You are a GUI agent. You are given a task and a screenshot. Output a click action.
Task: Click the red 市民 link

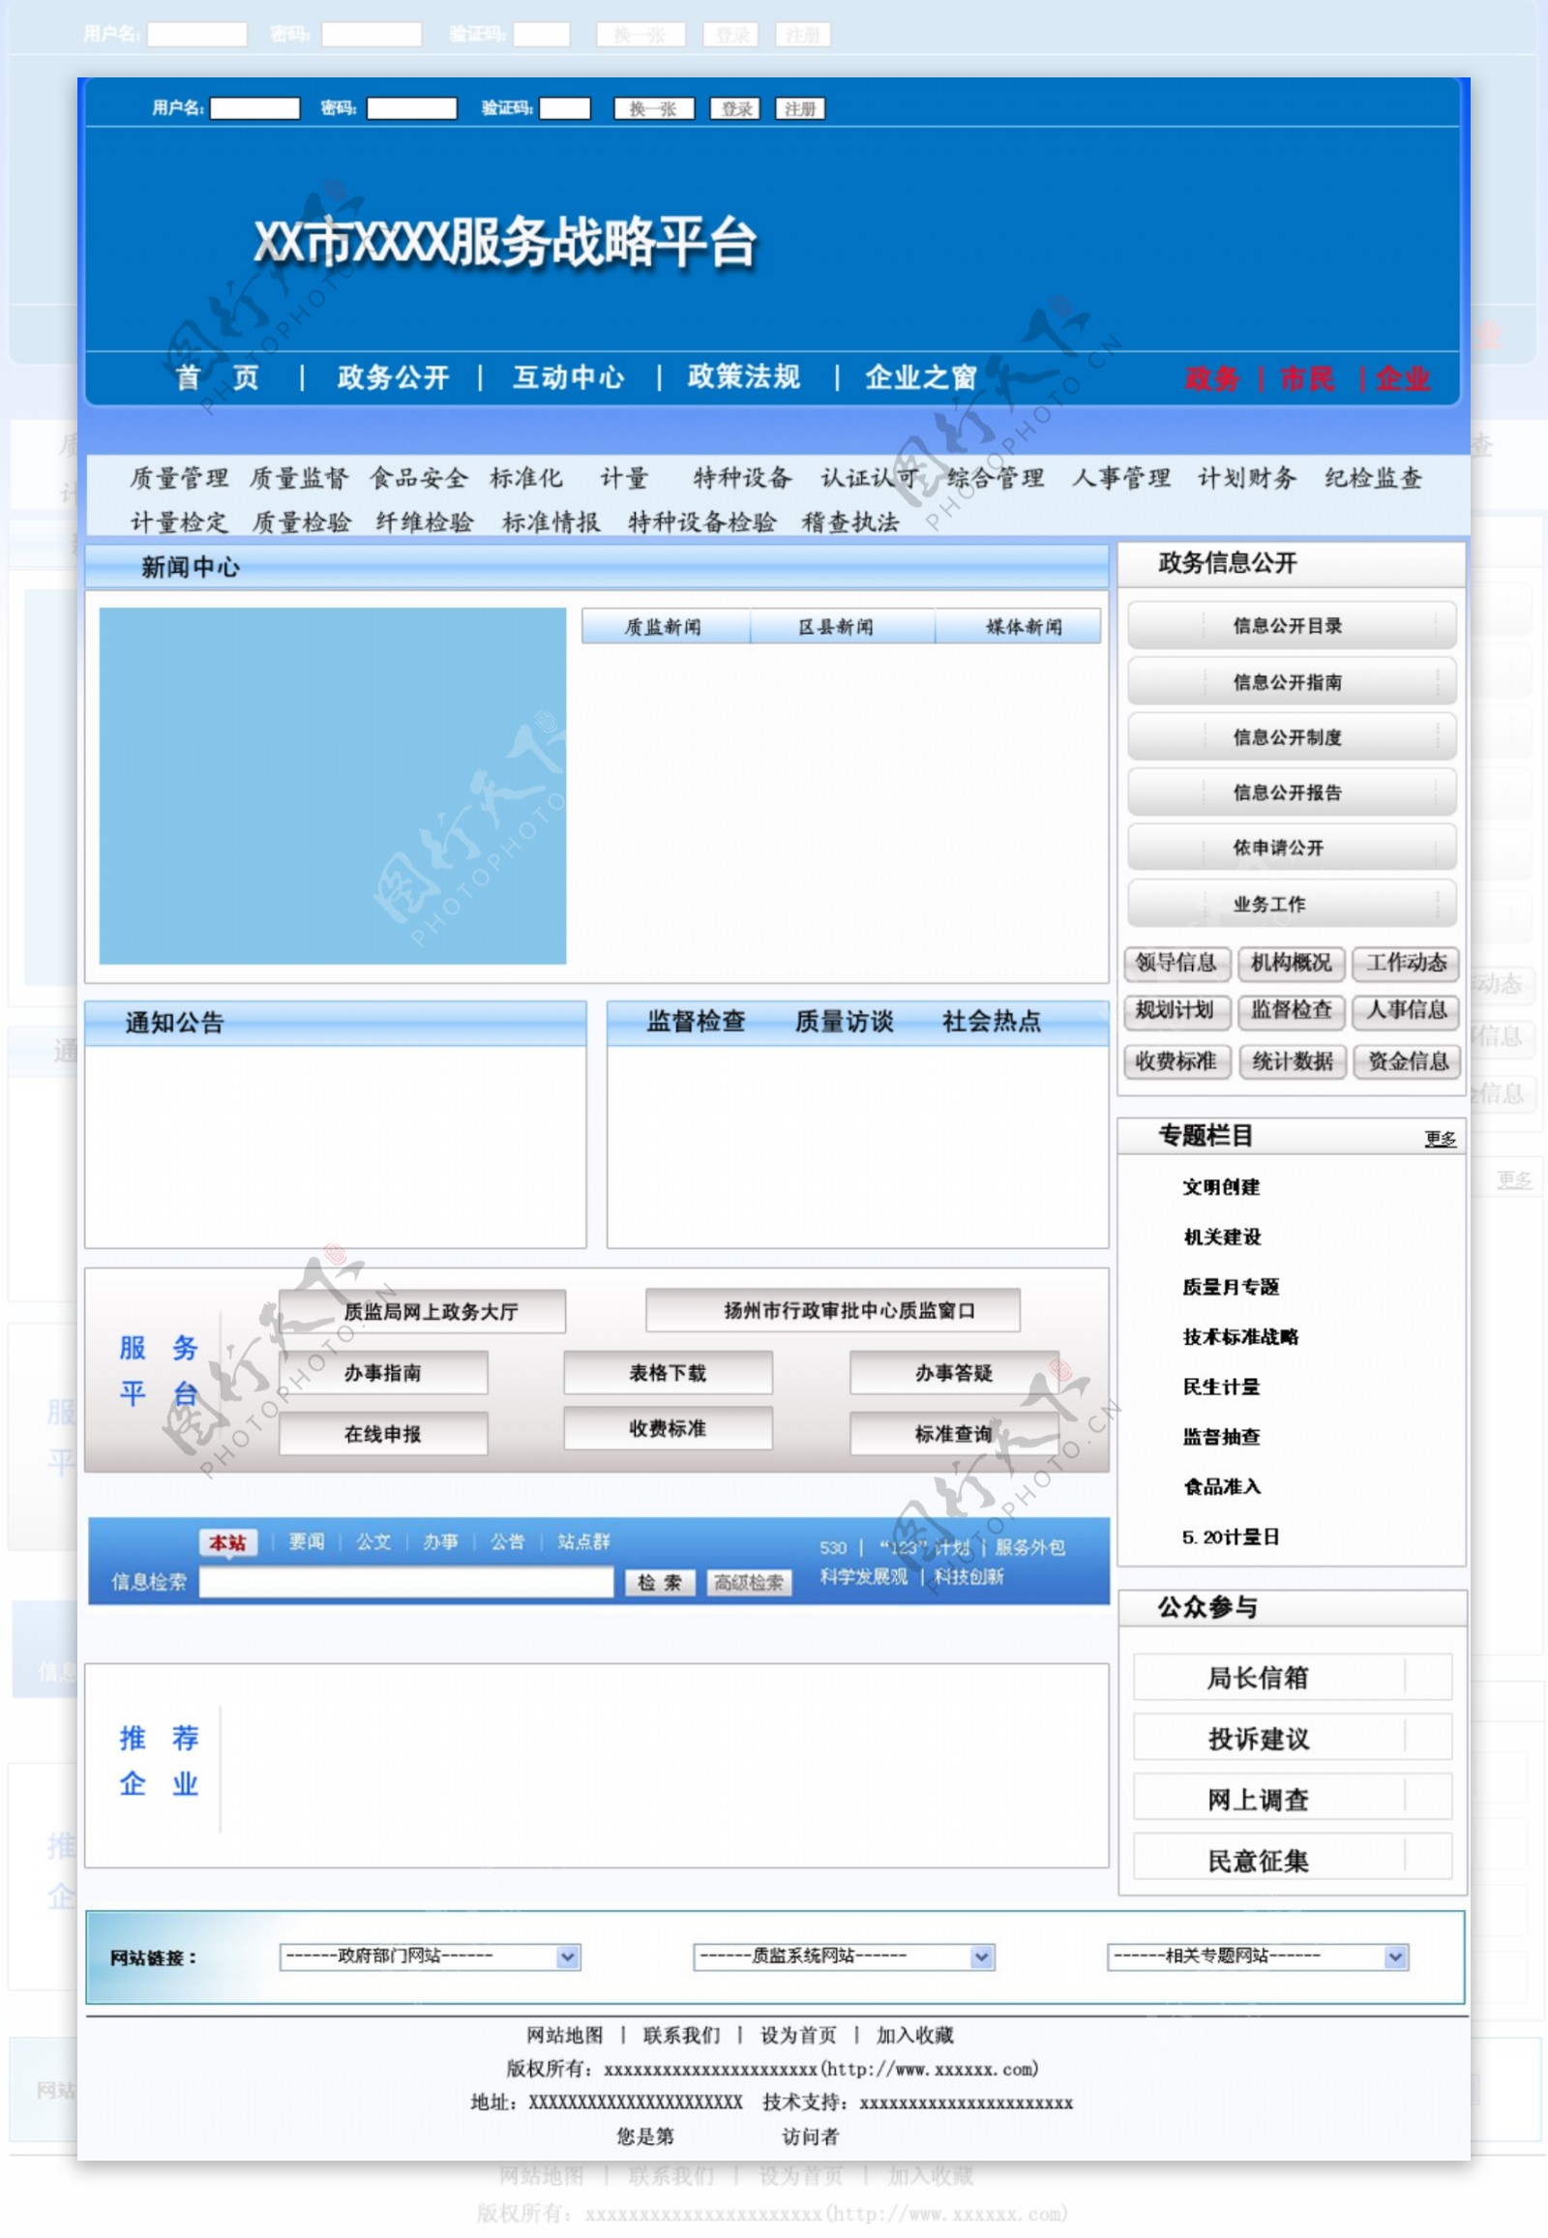pyautogui.click(x=1307, y=378)
